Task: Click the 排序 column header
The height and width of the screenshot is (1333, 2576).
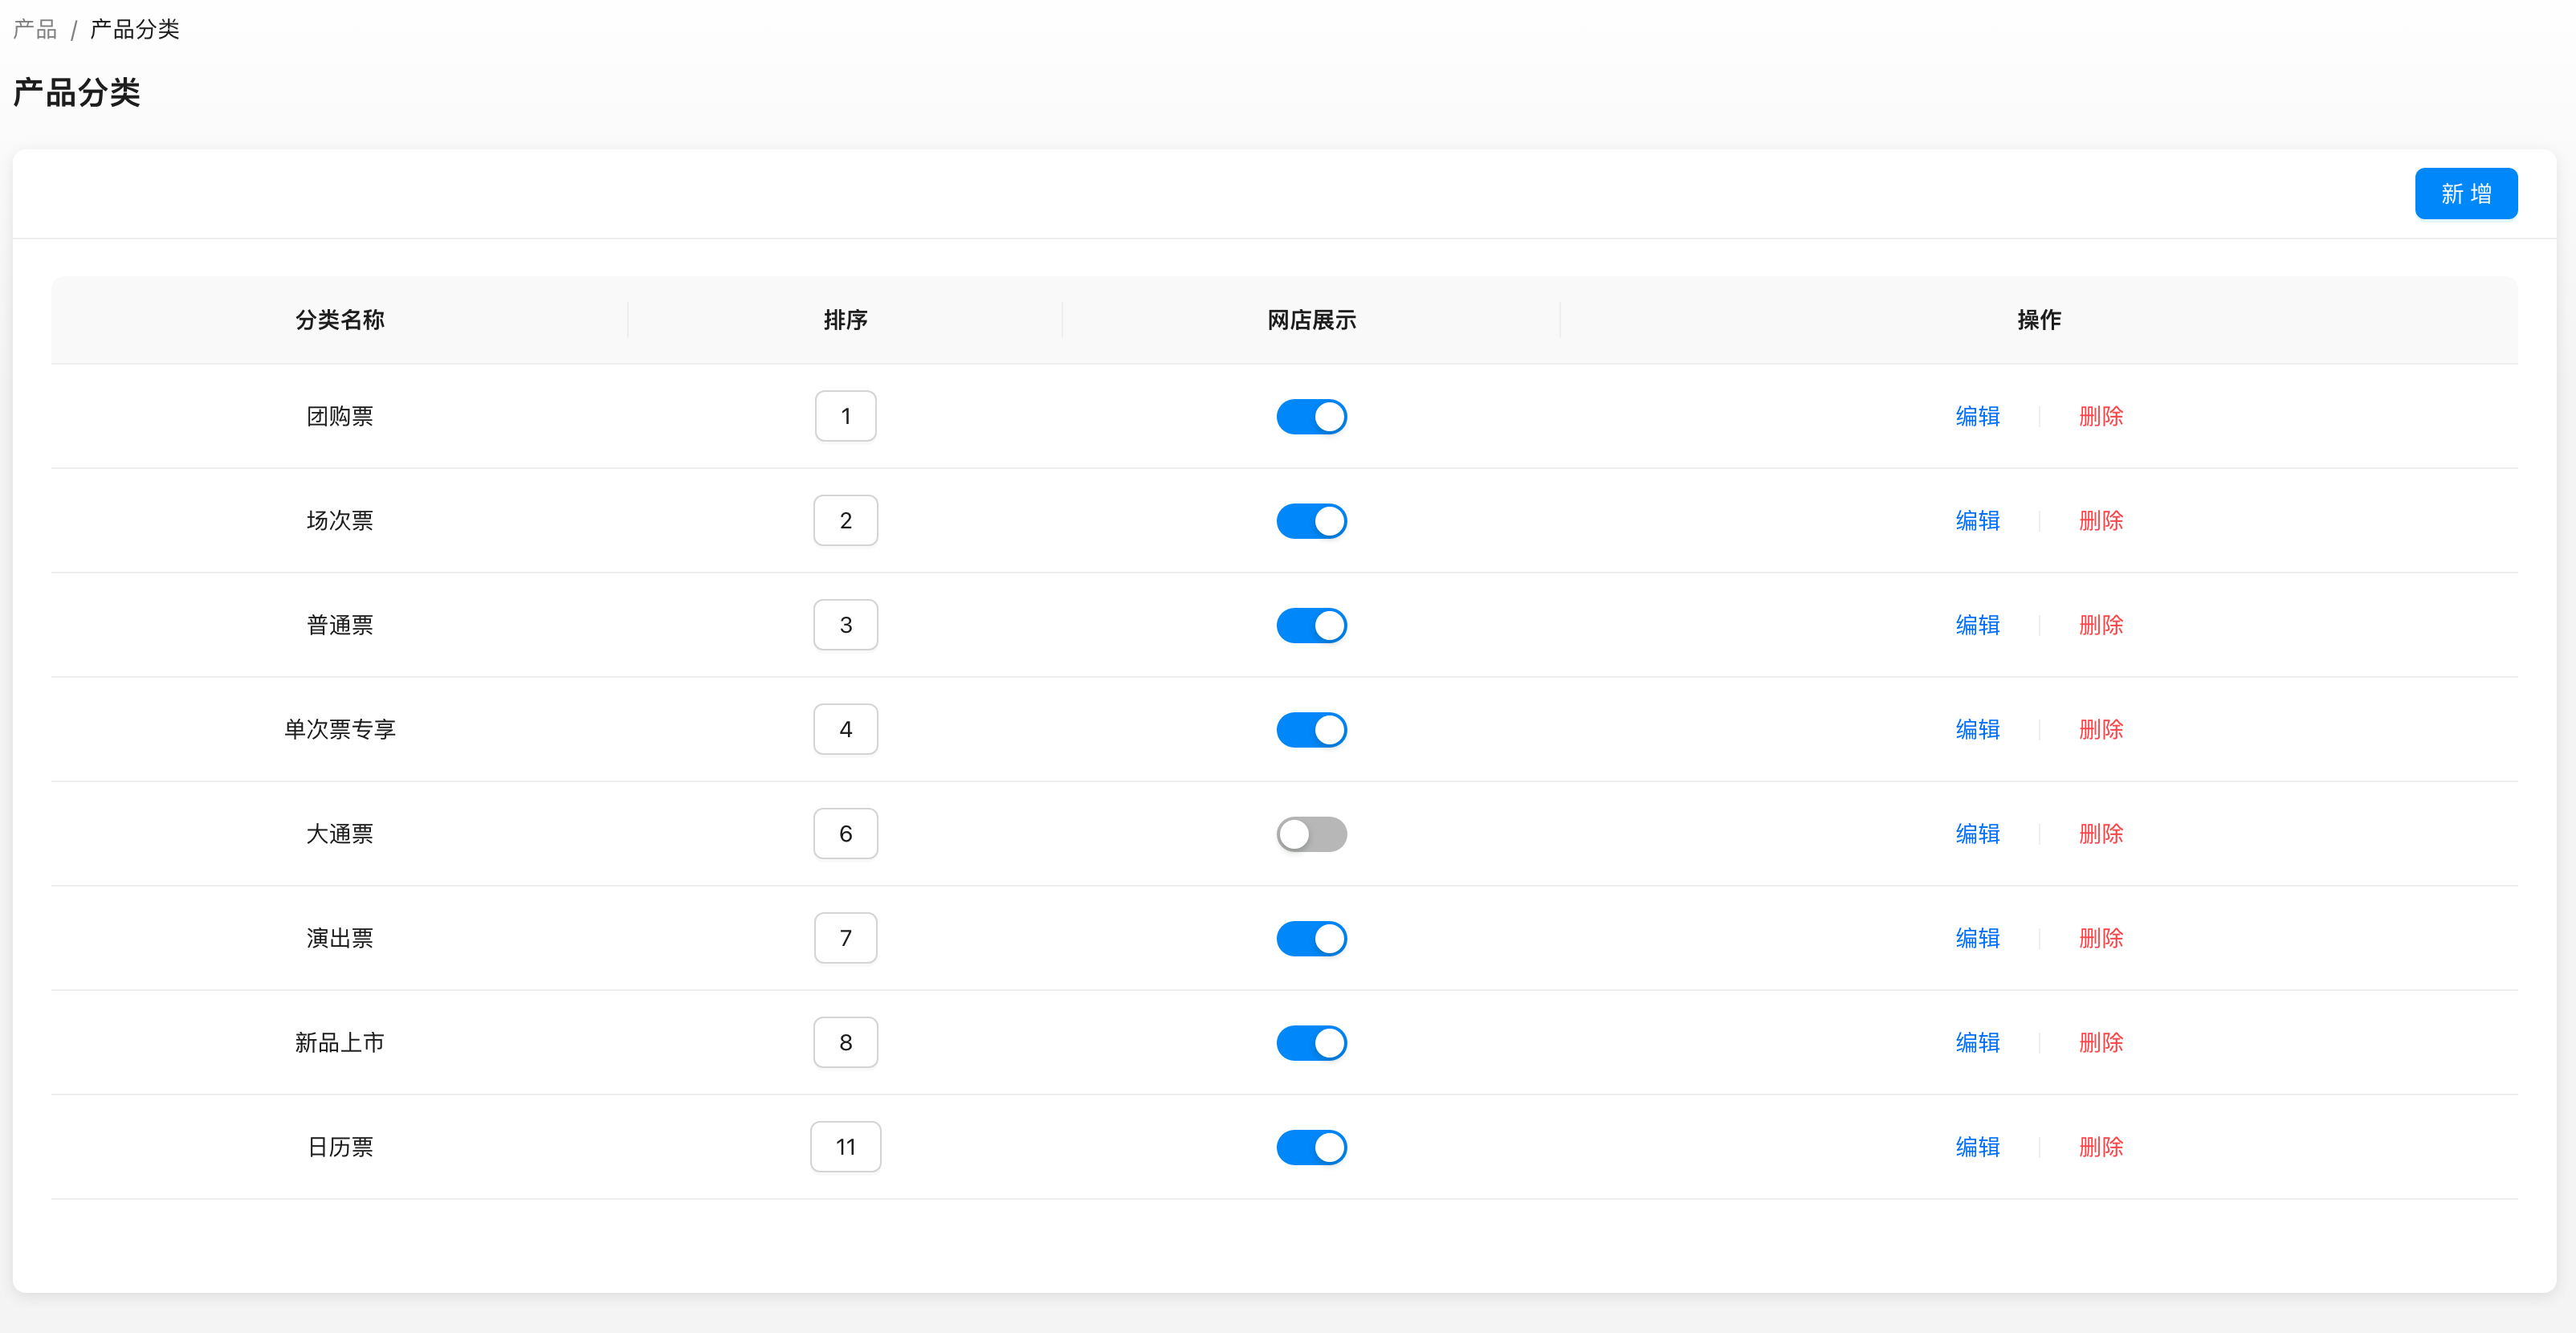Action: [x=845, y=320]
